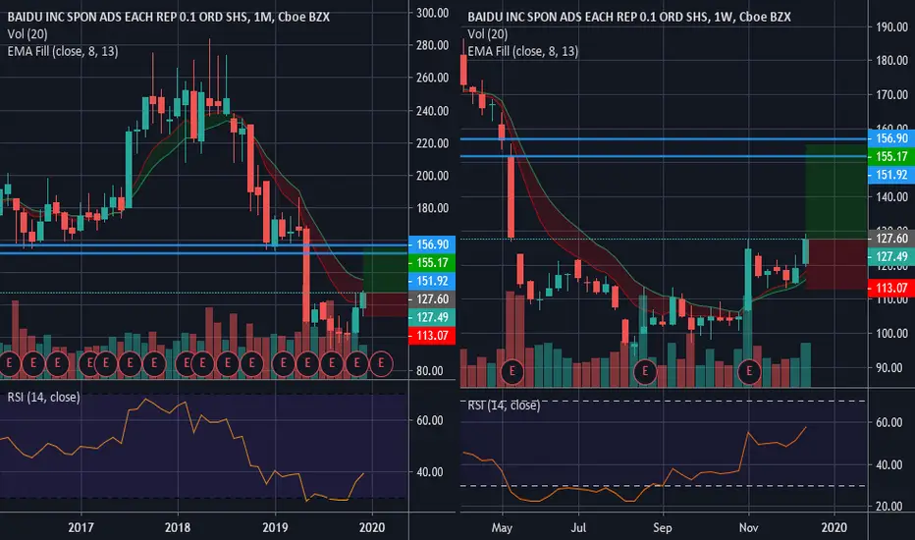
Task: Click RSI (14, close) legend on the weekly chart
Action: point(505,405)
